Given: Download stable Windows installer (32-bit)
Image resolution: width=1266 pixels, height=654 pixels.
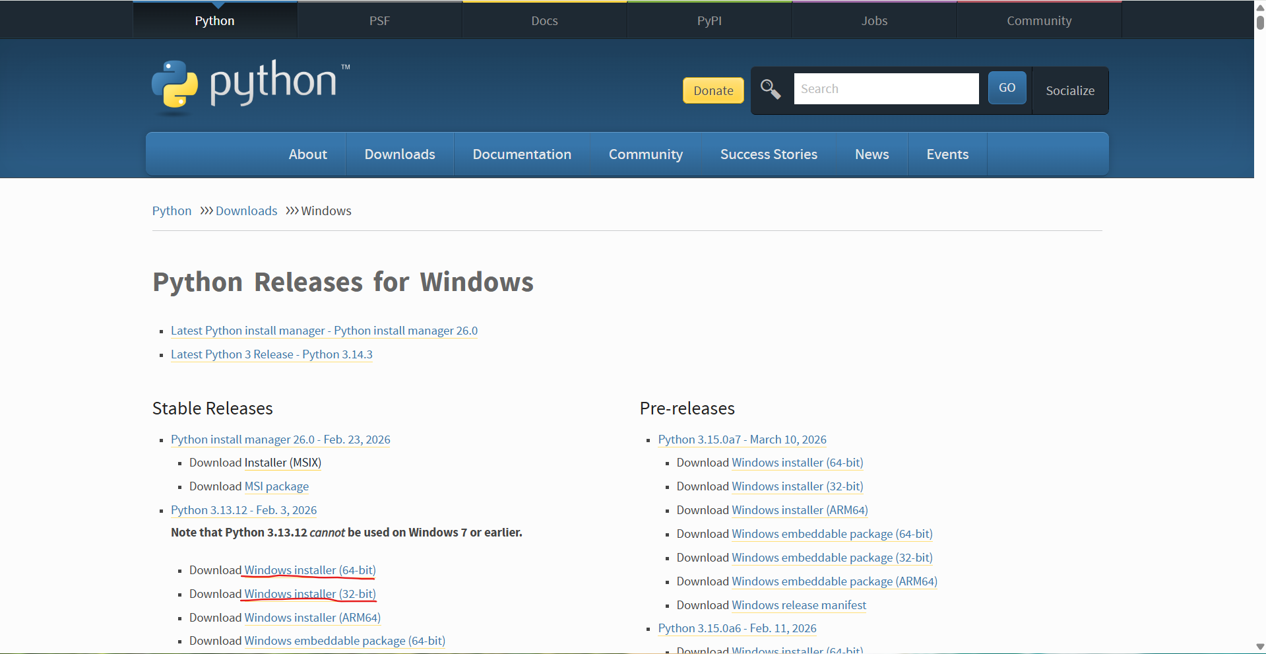Looking at the screenshot, I should (310, 594).
